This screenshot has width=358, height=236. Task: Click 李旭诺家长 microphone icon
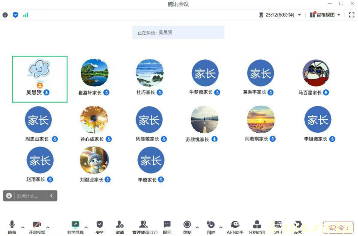[x=332, y=139]
